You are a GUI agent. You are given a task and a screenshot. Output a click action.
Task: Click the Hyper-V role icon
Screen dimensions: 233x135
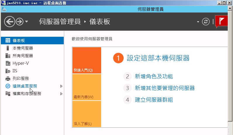8,63
